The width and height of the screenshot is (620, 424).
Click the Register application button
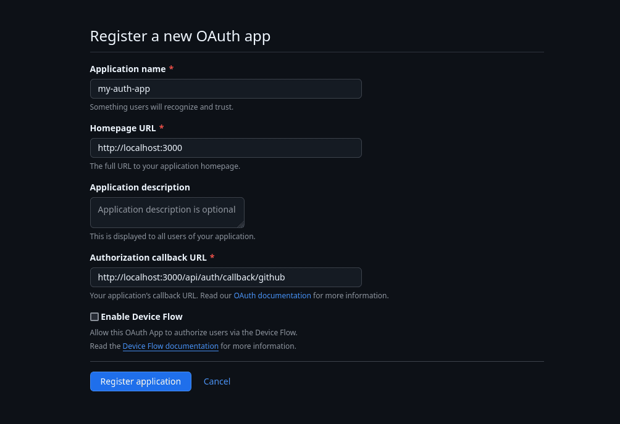tap(140, 381)
